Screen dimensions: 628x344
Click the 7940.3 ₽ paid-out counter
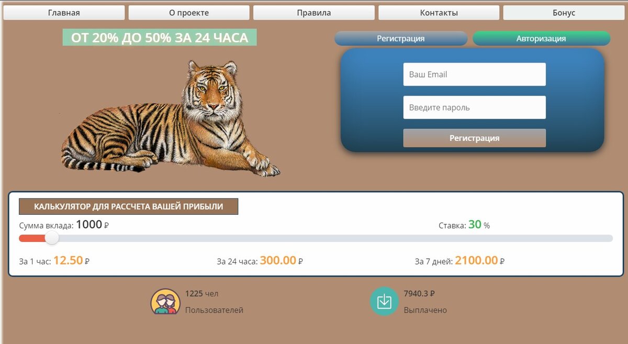419,294
